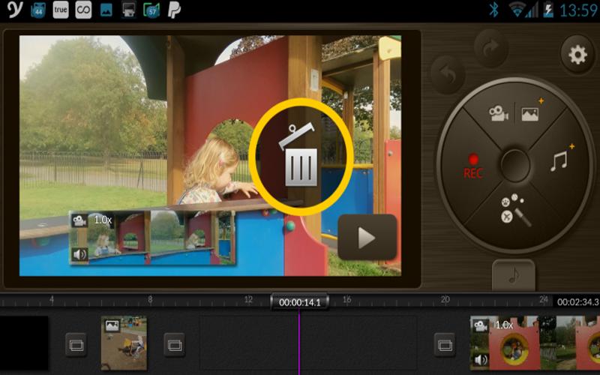600x375 pixels.
Task: Click the current time 00:00:14.1 indicator
Action: coord(299,302)
